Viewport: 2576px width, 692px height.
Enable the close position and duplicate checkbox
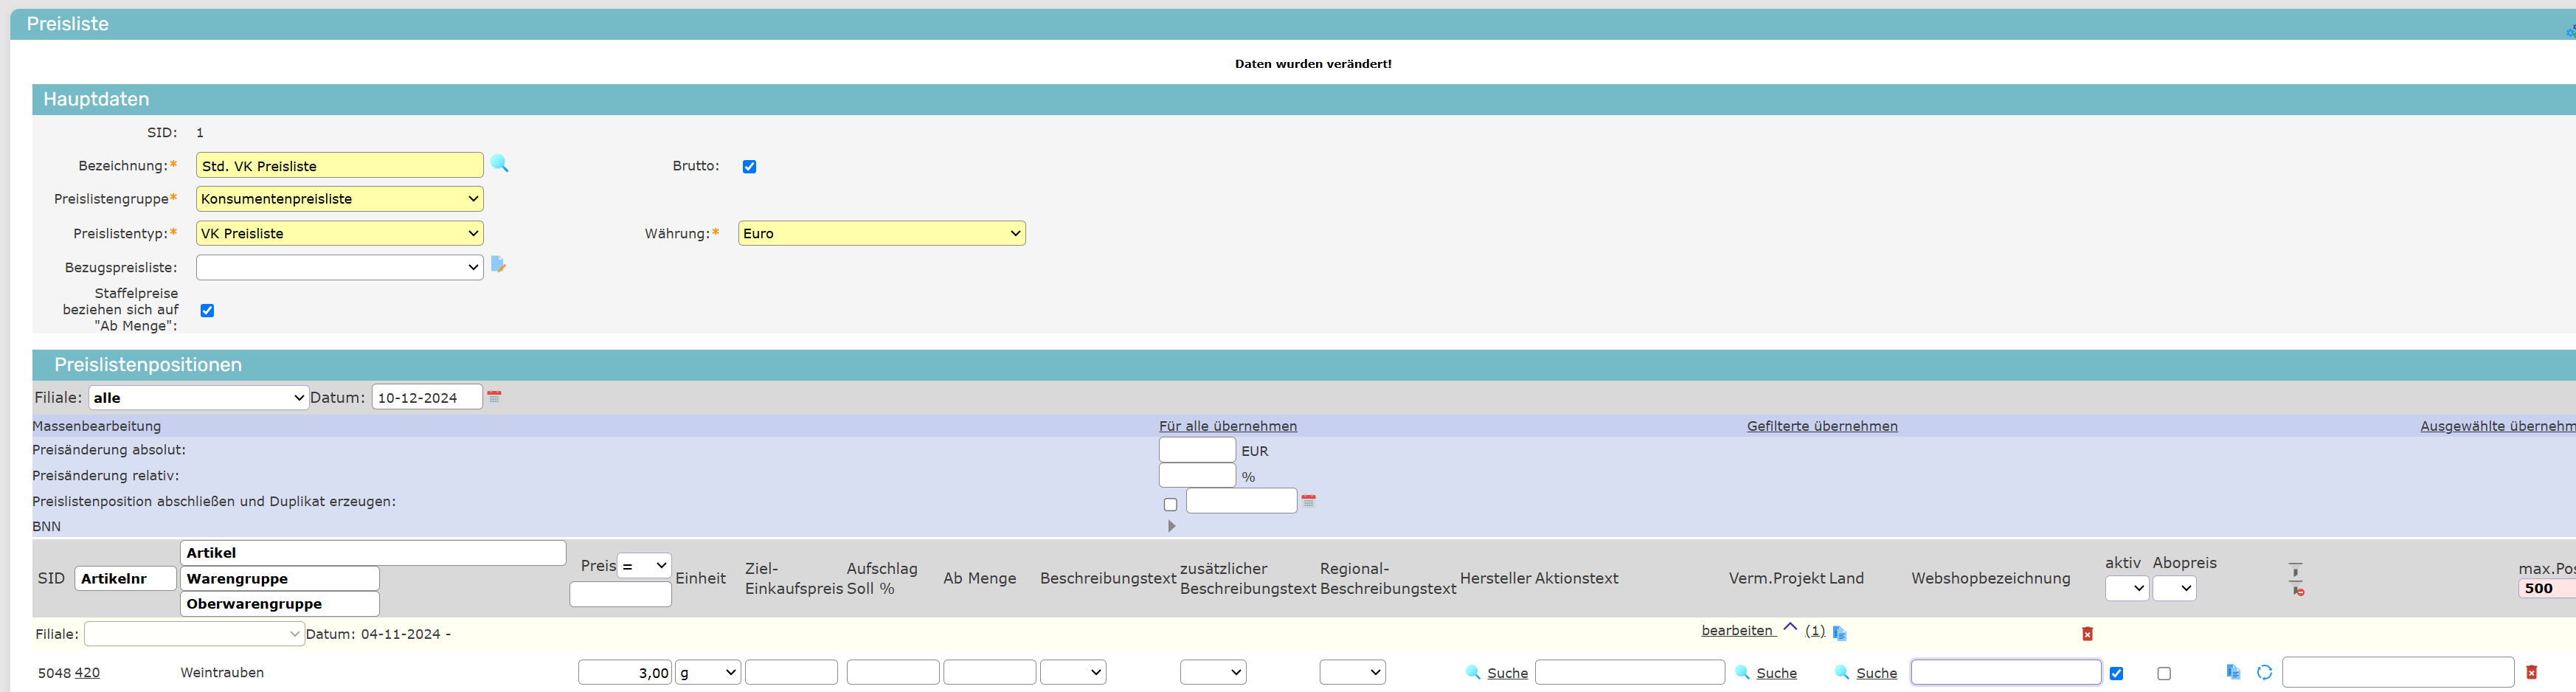coord(1170,505)
